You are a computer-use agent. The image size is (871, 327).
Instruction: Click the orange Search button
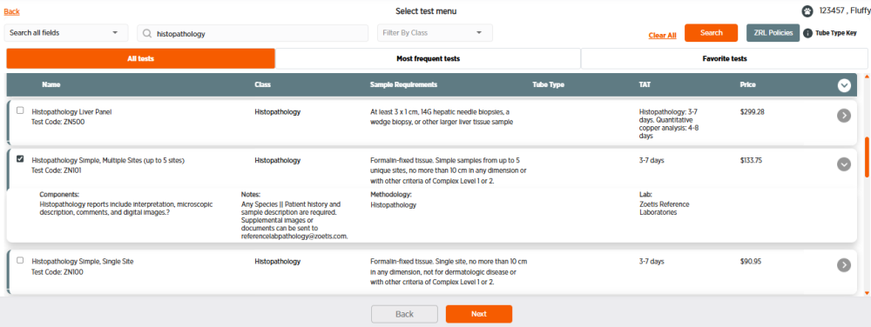point(711,33)
